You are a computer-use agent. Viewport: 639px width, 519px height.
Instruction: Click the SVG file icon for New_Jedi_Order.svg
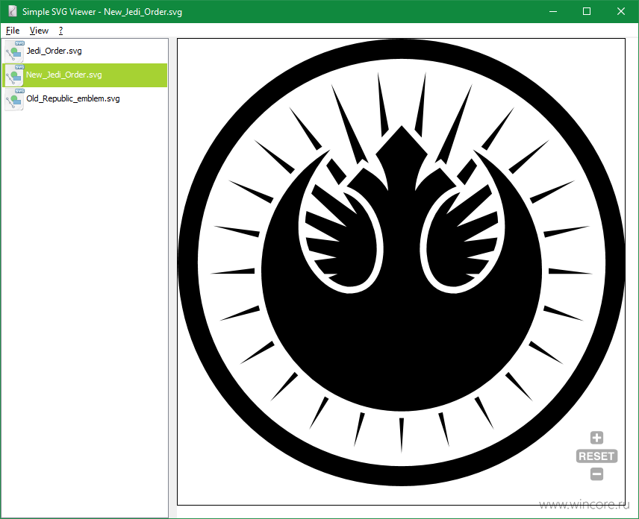click(15, 75)
